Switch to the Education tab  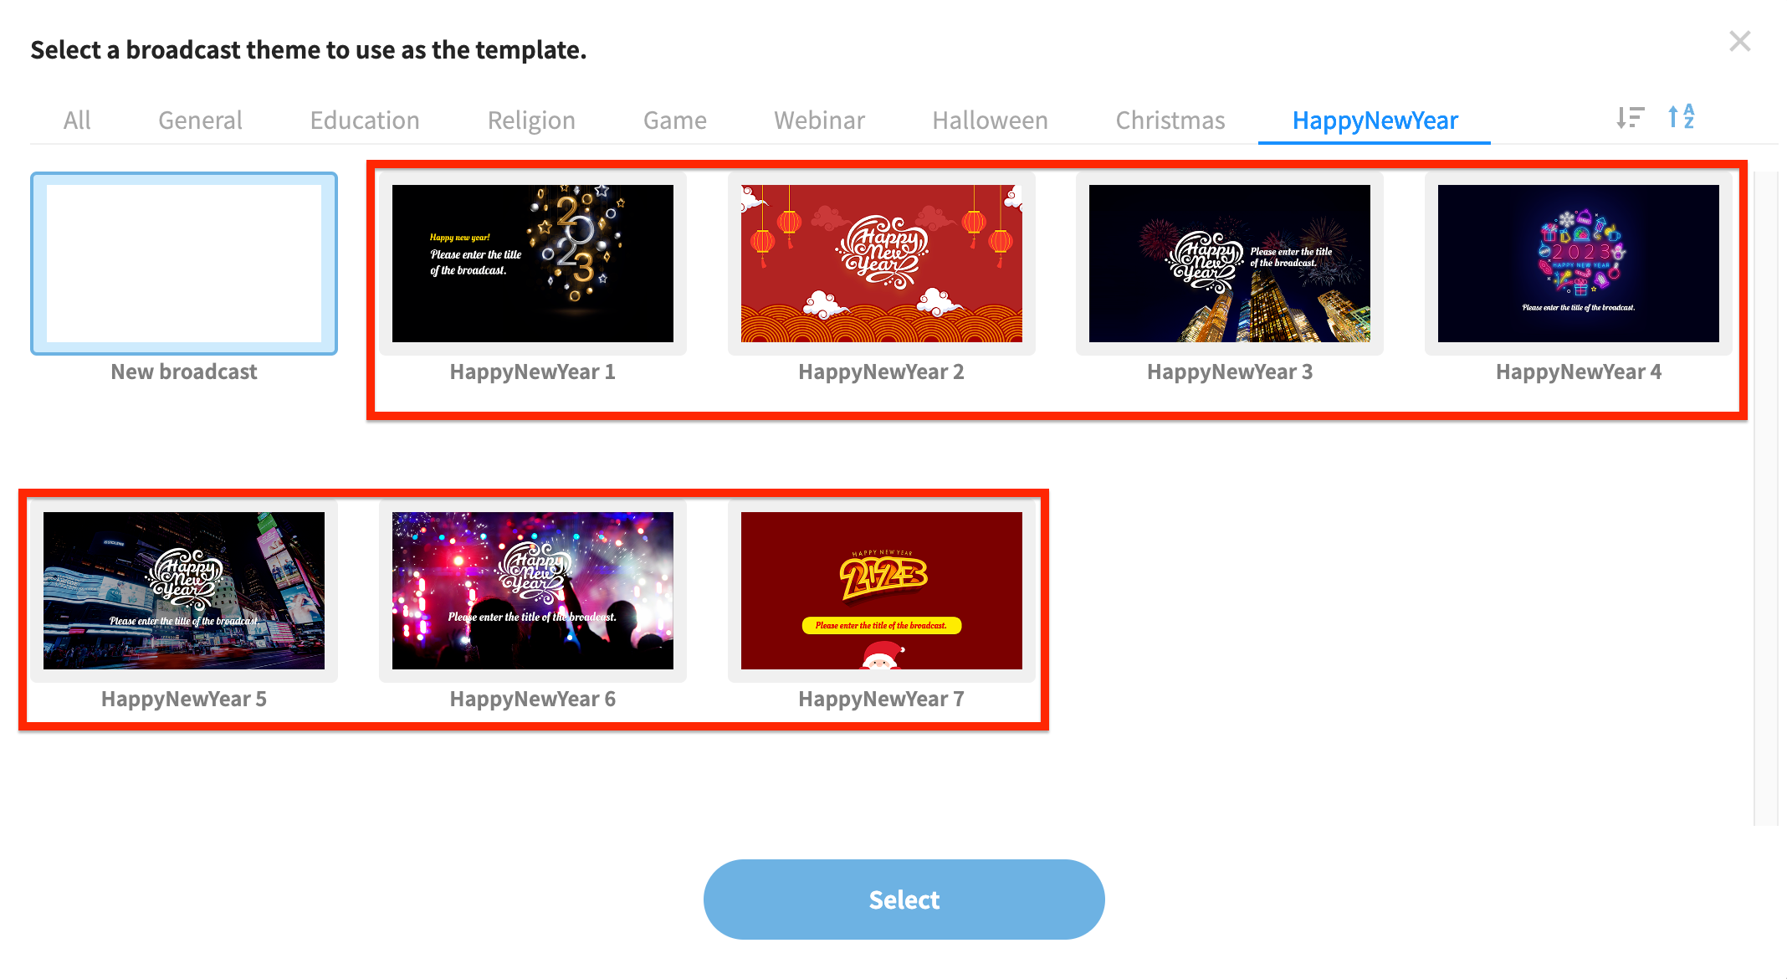click(x=365, y=120)
